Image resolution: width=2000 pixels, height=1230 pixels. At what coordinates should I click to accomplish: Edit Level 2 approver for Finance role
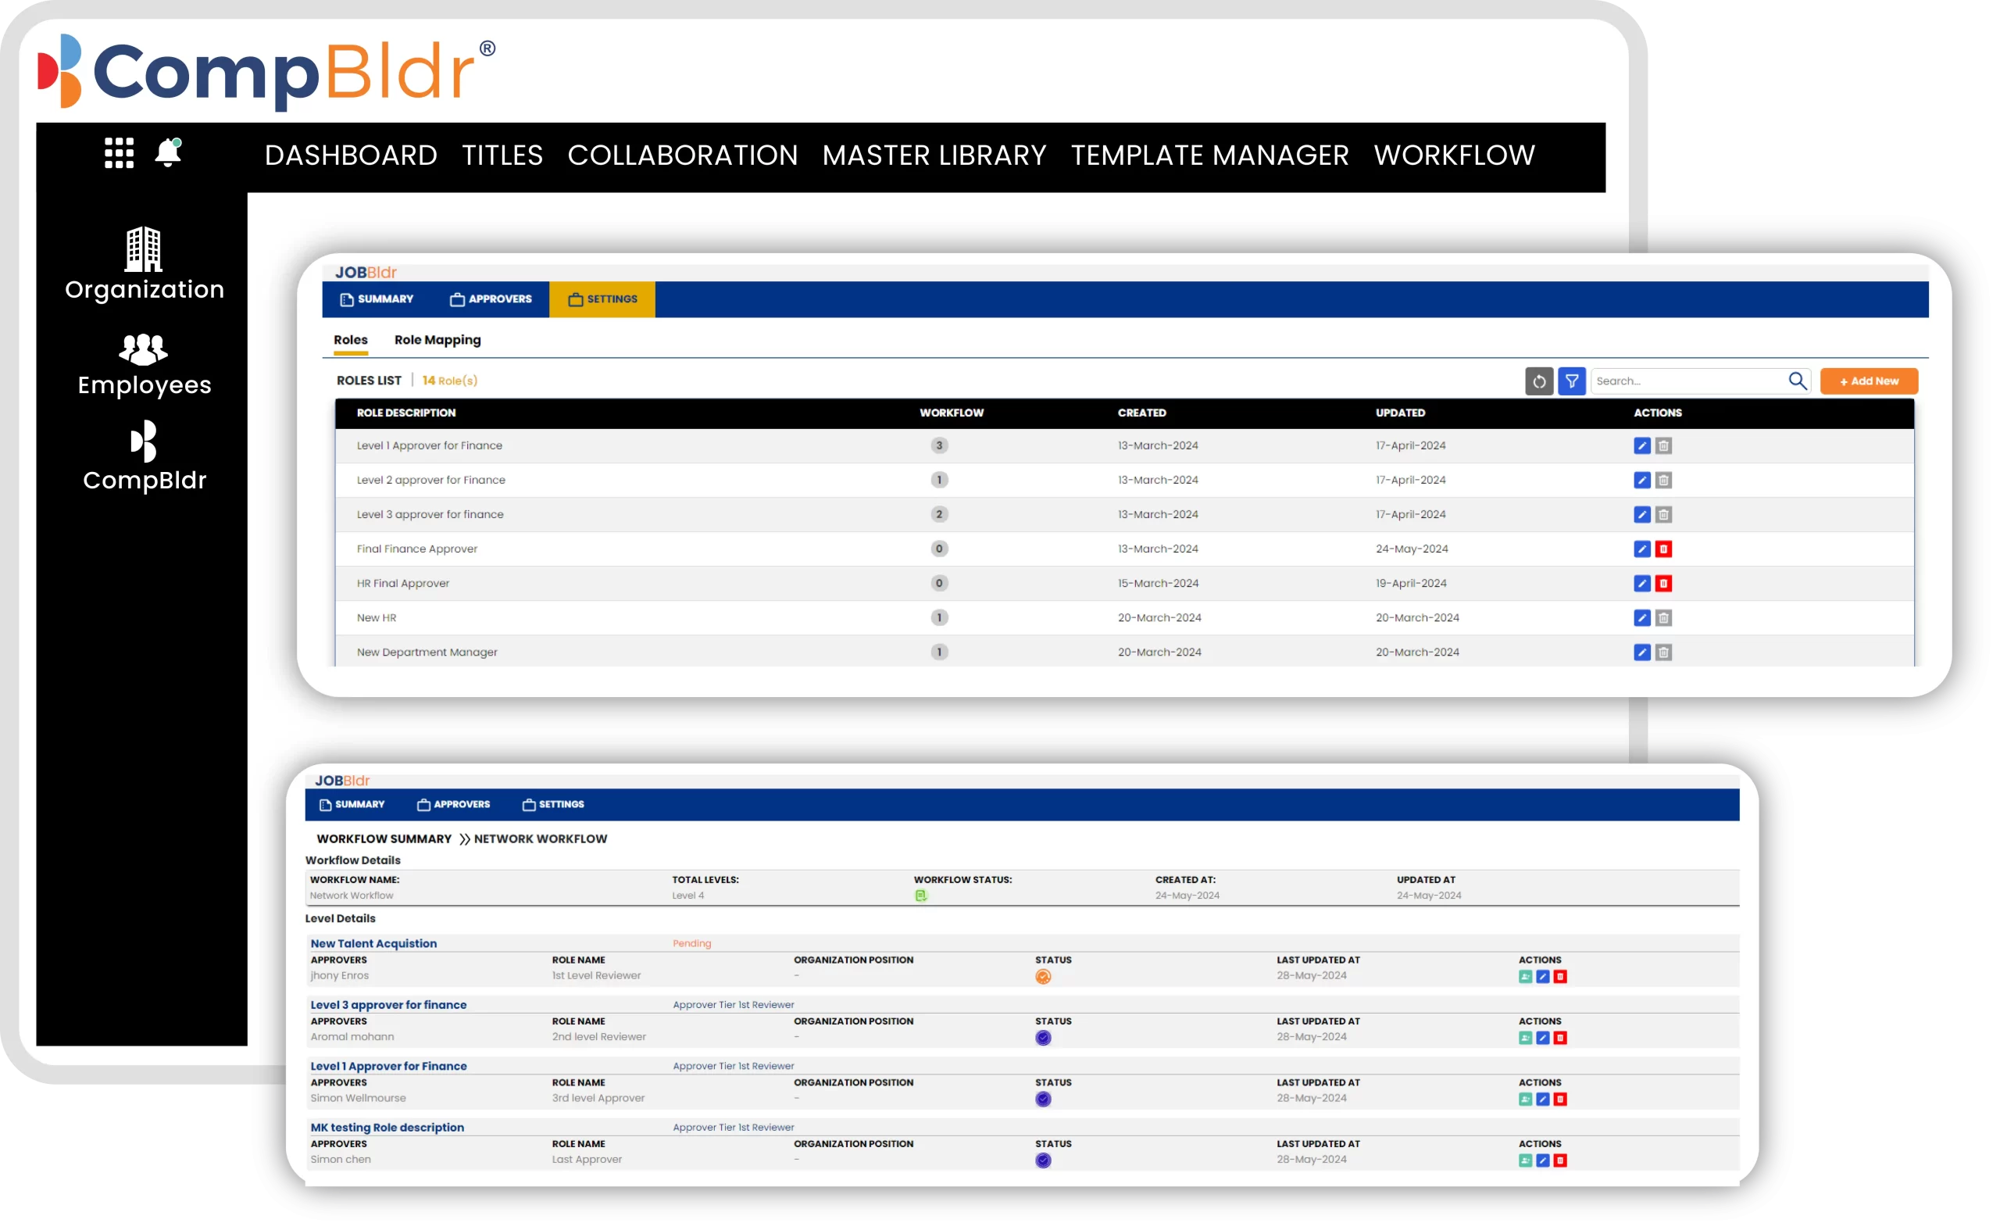(1642, 481)
